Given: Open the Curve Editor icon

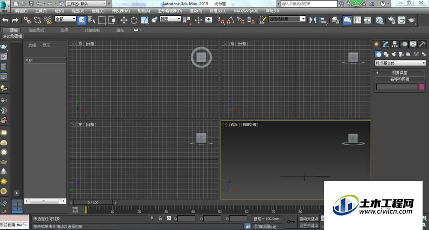Looking at the screenshot, I should pos(357,20).
